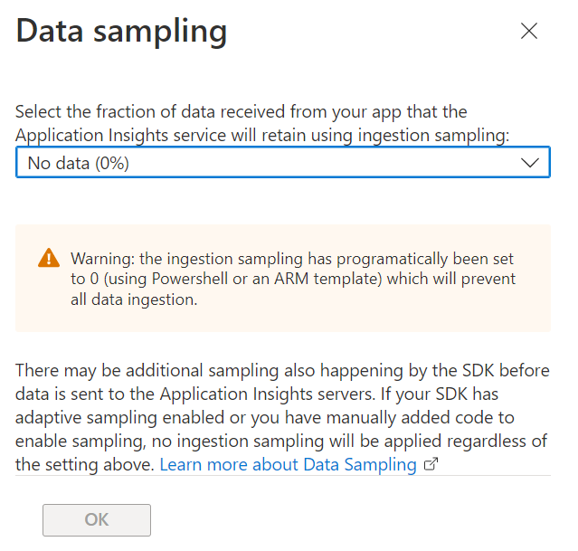
Task: Close the Data sampling panel
Action: coord(529,31)
